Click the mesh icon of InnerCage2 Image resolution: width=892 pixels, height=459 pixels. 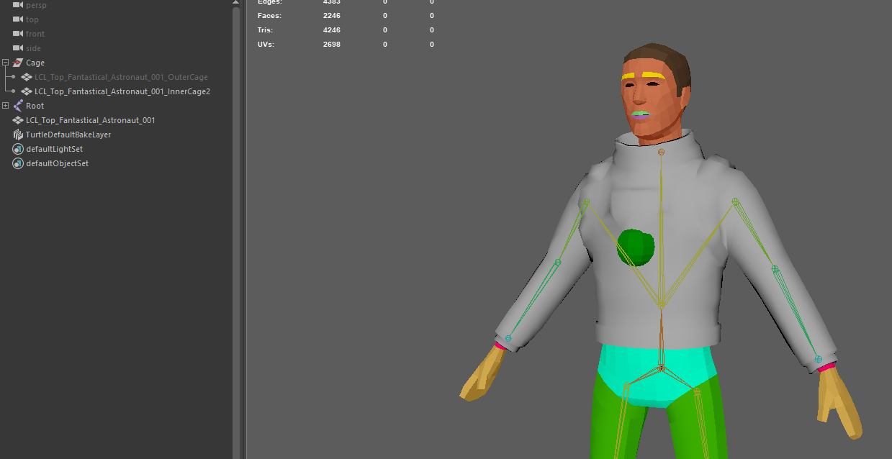[27, 91]
